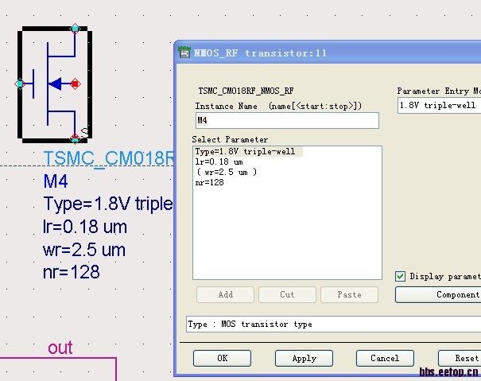Screen dimensions: 481x381
Task: Select the lr=0.18 um parameter row
Action: click(x=219, y=161)
